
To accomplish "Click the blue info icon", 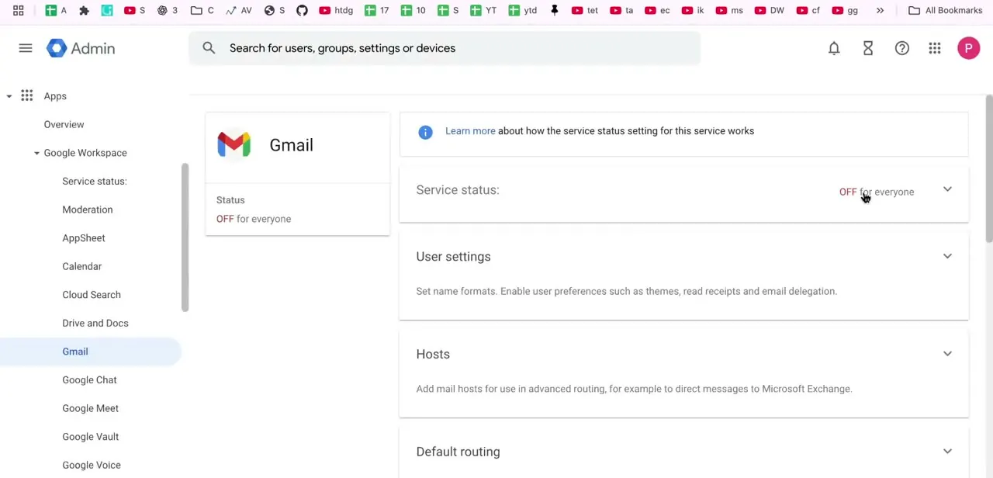I will click(425, 132).
